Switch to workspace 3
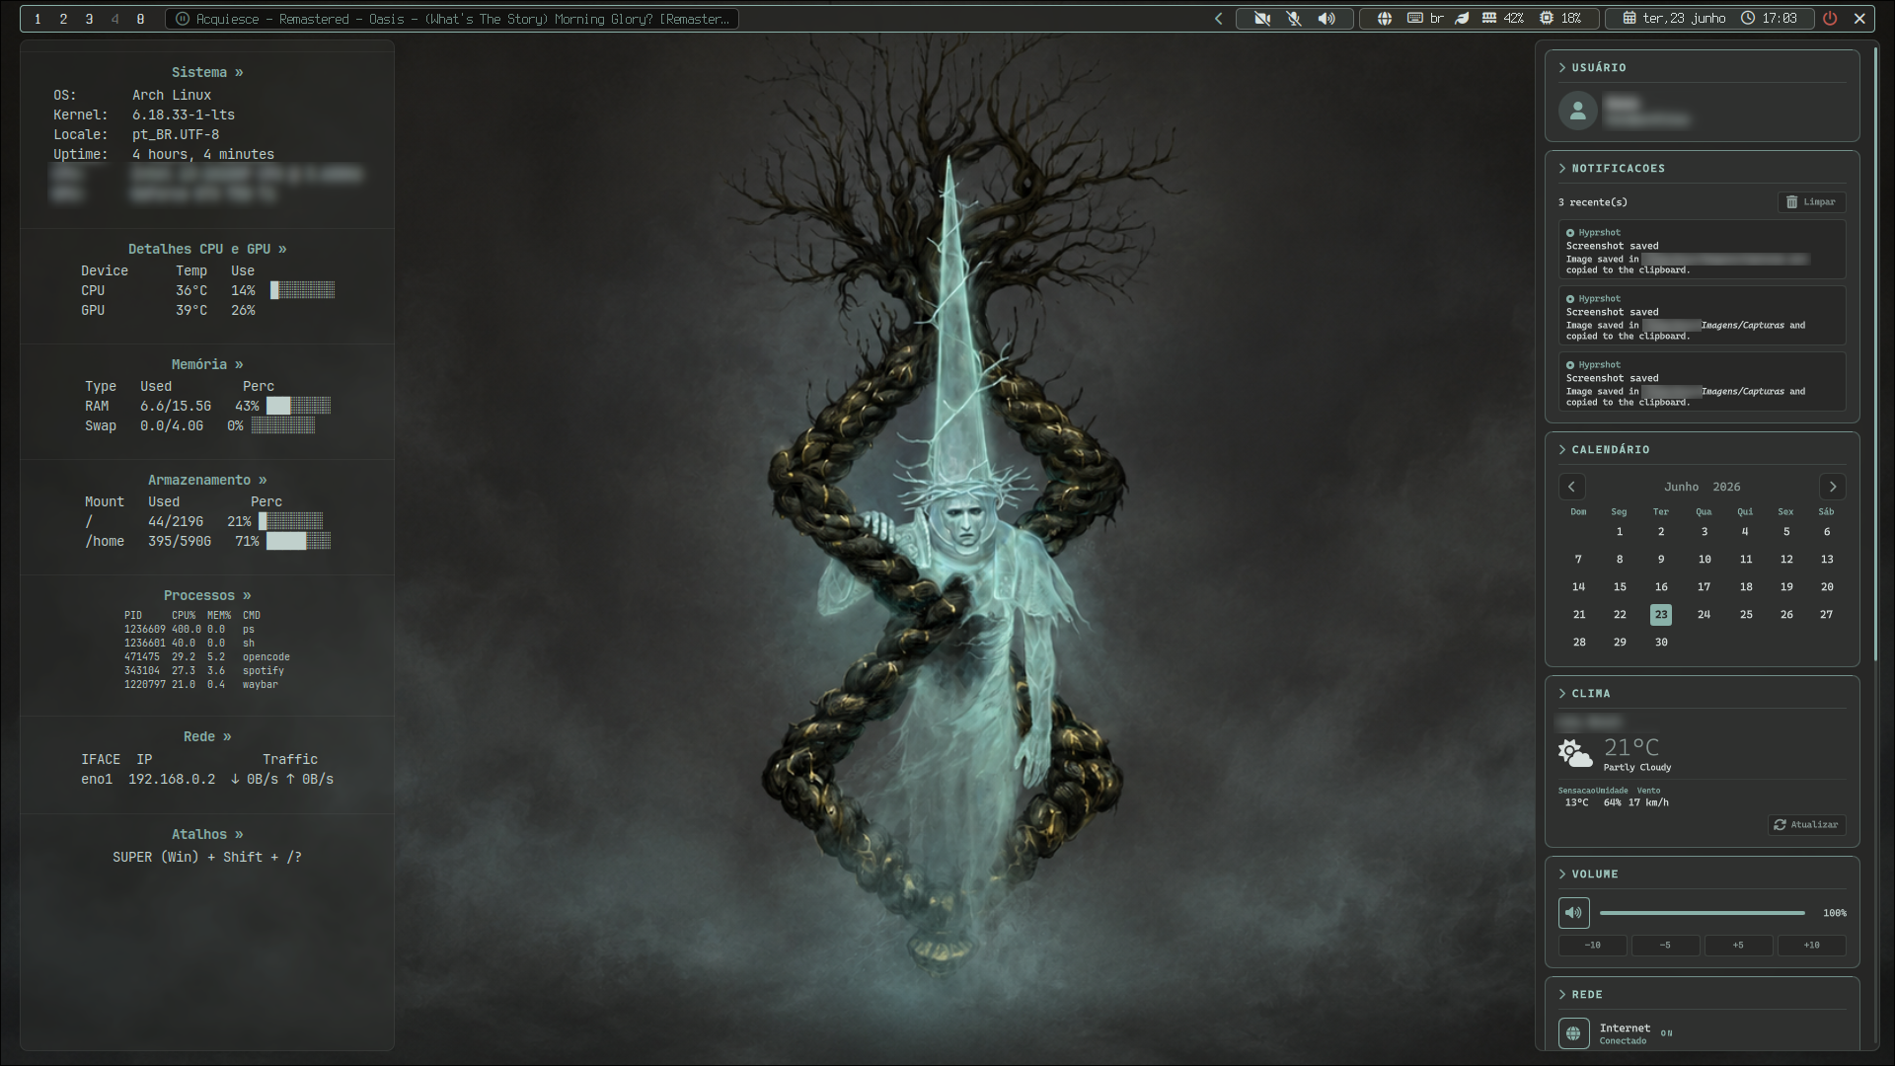Viewport: 1895px width, 1066px height. (89, 19)
